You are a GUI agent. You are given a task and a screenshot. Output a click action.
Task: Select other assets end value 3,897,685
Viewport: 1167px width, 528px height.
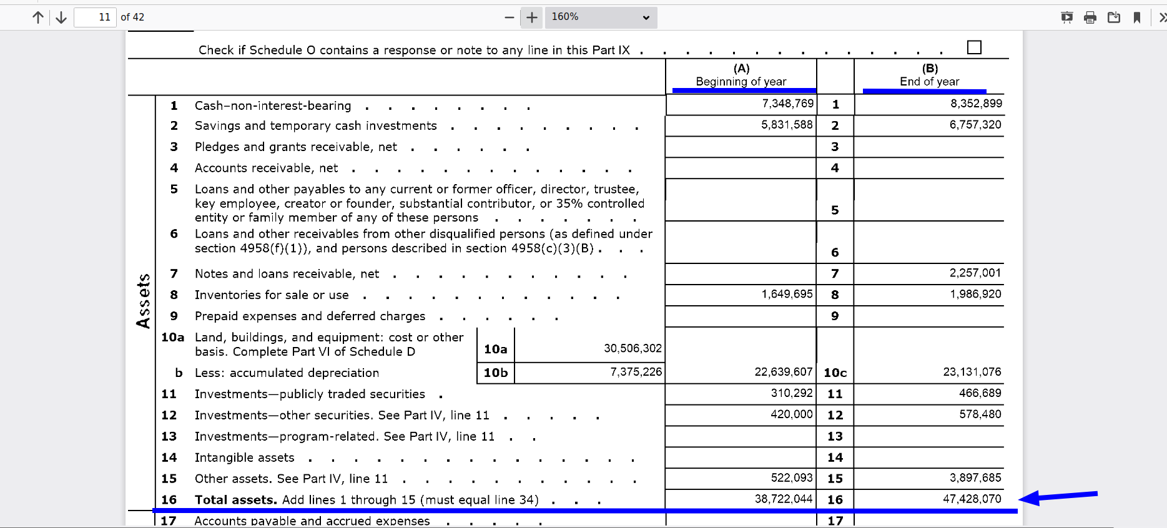[x=975, y=478]
